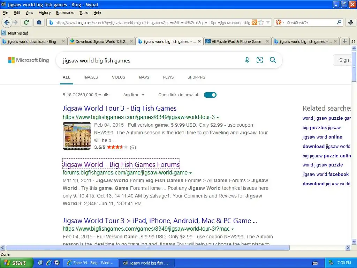The height and width of the screenshot is (268, 357).
Task: Click the Most Visited bookmarks icon
Action: coord(3,33)
